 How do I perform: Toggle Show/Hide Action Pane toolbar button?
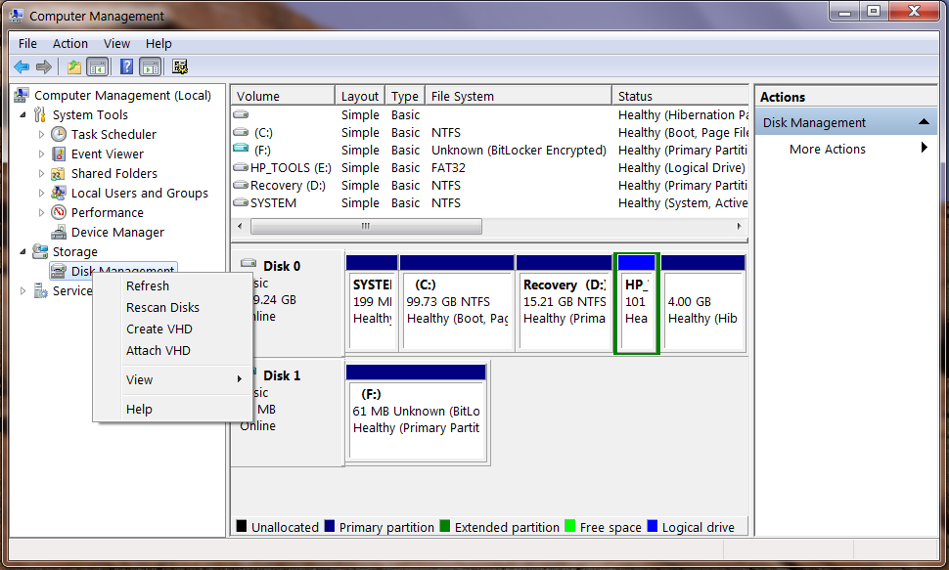coord(150,66)
